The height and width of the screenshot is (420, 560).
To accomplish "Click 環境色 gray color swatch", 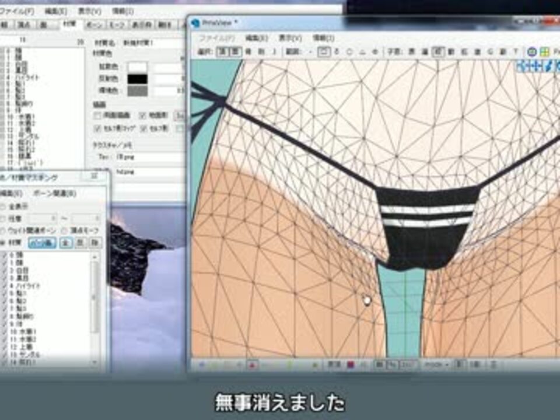I will 138,91.
